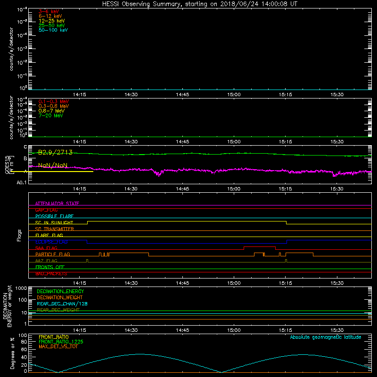Click the FRONTS_OFF flag label
Screen dimensions: 377x377
(x=50, y=267)
